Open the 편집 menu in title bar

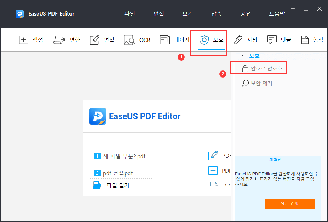click(x=159, y=14)
